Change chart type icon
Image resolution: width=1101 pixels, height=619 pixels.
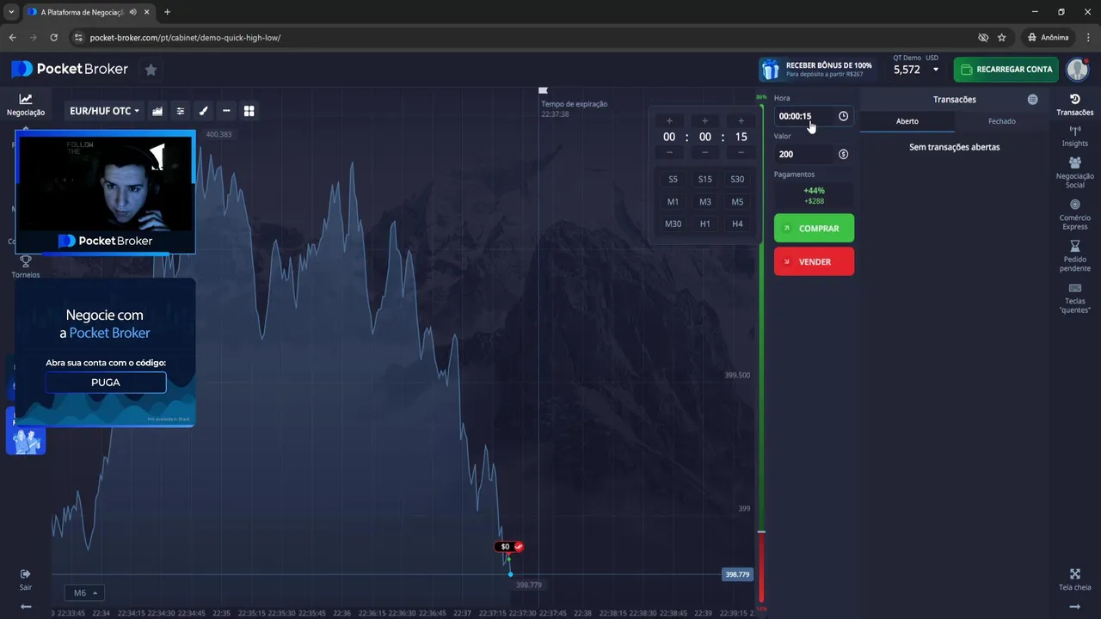pos(157,111)
